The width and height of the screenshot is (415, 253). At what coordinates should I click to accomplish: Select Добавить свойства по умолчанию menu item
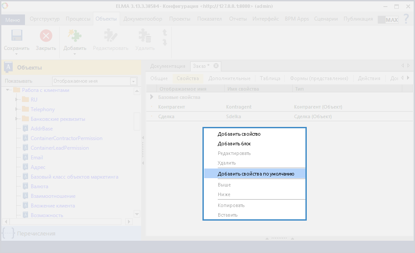tap(255, 174)
